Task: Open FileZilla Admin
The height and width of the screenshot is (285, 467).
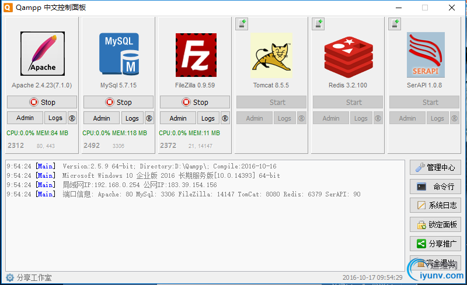Action: tap(178, 118)
